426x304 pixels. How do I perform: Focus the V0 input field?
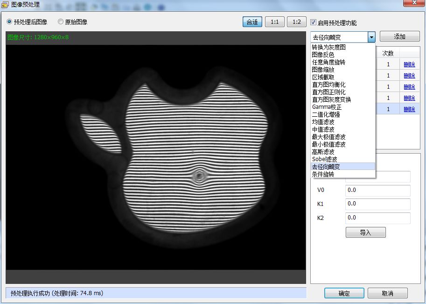(377, 191)
